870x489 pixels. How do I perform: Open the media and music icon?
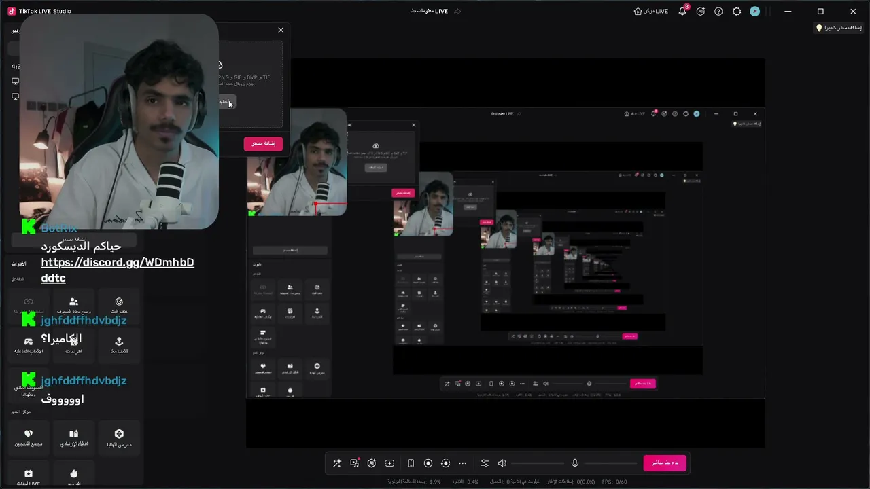(x=355, y=463)
